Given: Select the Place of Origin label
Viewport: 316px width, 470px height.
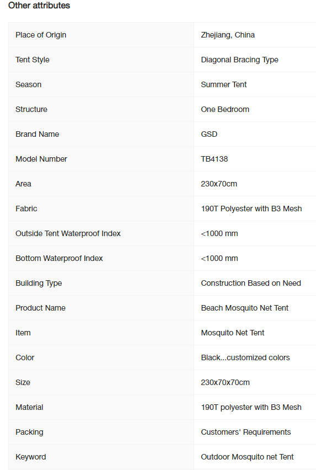Looking at the screenshot, I should [41, 35].
